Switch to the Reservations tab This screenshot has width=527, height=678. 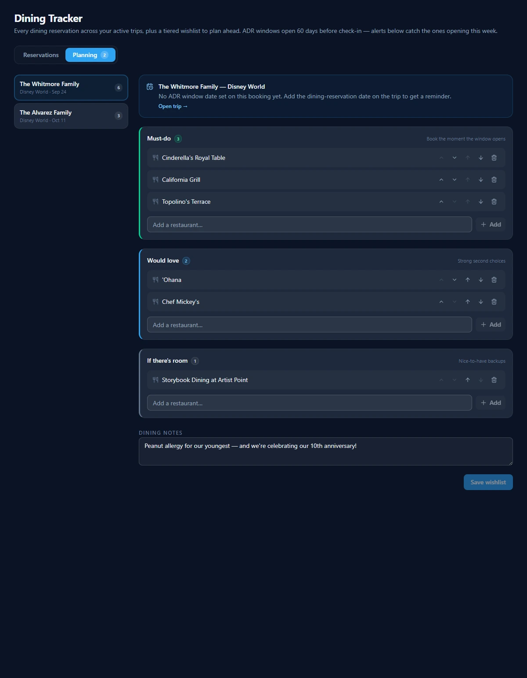[x=41, y=55]
